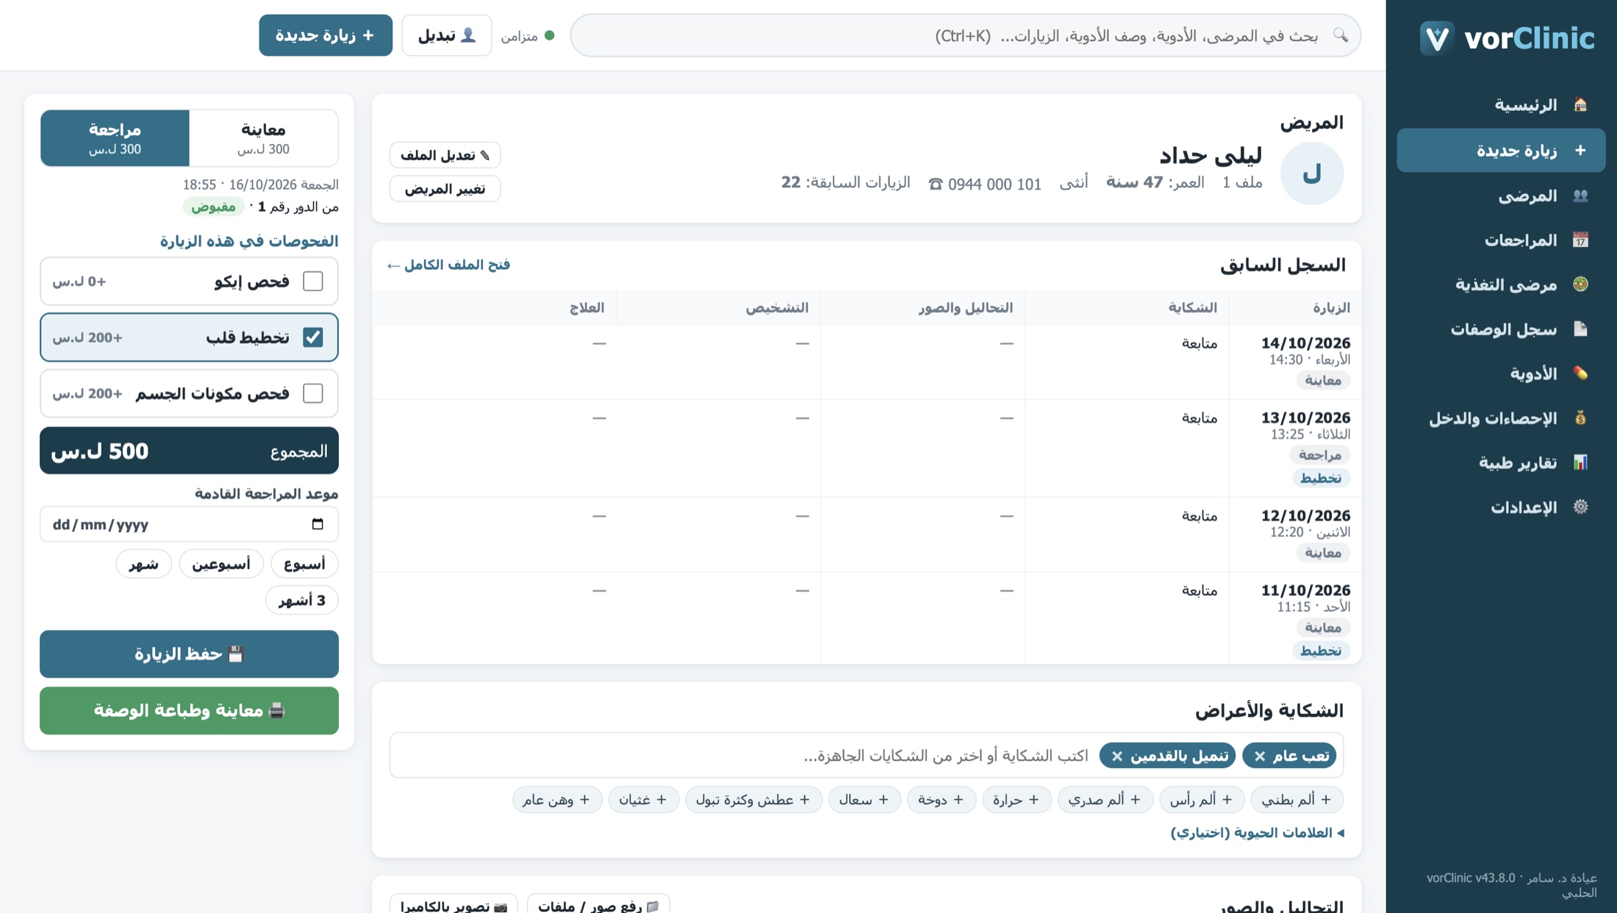The width and height of the screenshot is (1617, 913).
Task: Click the vorClinic logo icon
Action: pyautogui.click(x=1437, y=37)
